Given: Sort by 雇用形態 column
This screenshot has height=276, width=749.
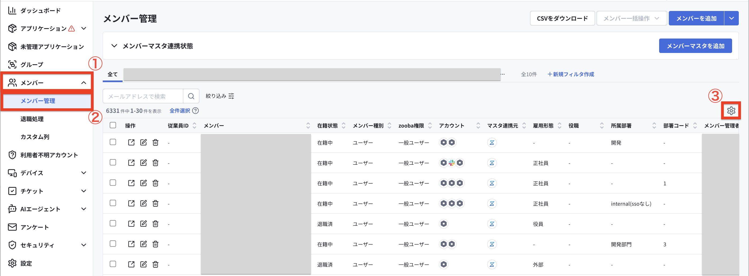Looking at the screenshot, I should pyautogui.click(x=559, y=125).
